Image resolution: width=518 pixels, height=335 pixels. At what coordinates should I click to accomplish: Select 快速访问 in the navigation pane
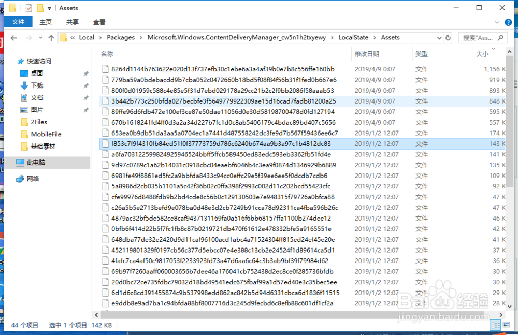pyautogui.click(x=39, y=61)
